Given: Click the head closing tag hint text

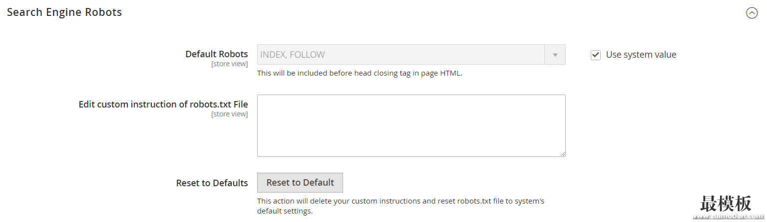Looking at the screenshot, I should [360, 73].
